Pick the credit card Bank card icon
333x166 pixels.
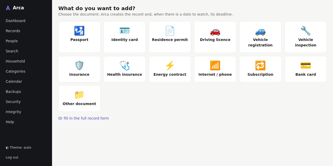pos(306,66)
